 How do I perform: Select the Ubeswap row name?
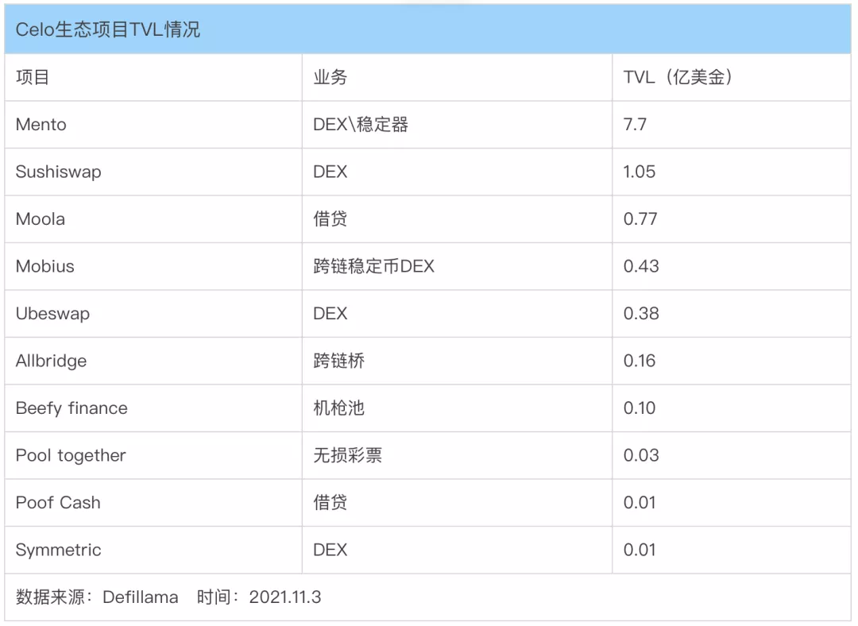point(52,314)
